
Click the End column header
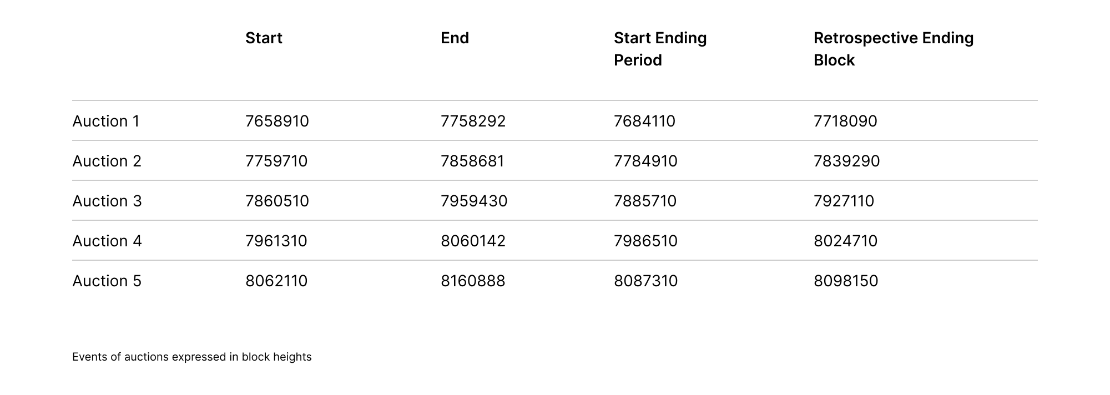point(455,38)
